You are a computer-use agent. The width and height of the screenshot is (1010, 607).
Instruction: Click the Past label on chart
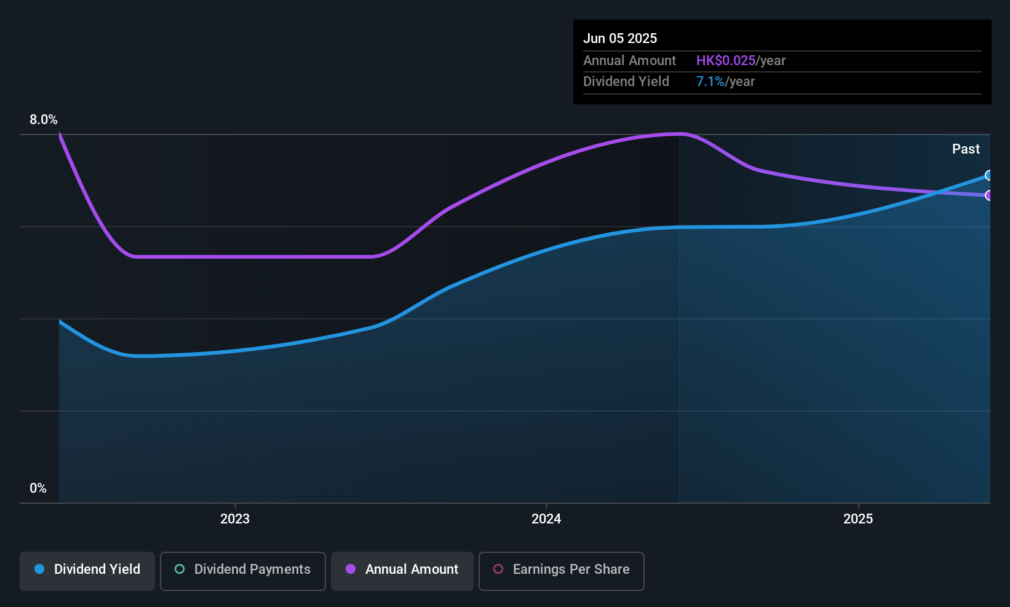click(x=966, y=149)
